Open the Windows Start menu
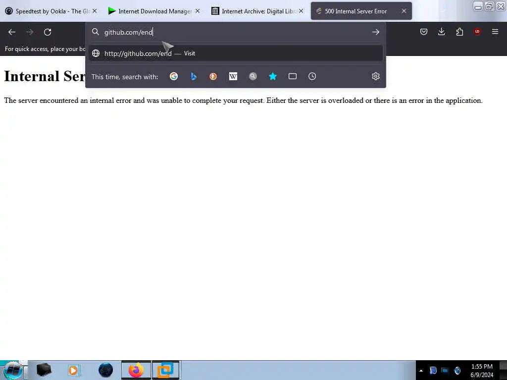This screenshot has height=380, width=507. pos(13,370)
